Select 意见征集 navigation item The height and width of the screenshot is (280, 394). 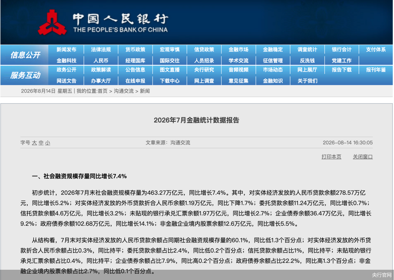tap(238, 81)
